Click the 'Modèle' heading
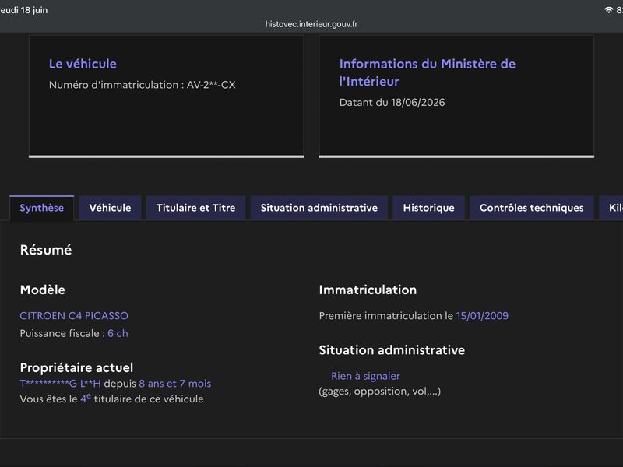The image size is (623, 467). [x=43, y=290]
